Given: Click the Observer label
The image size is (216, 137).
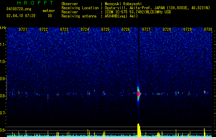Looking at the screenshot, I should pos(70,4).
